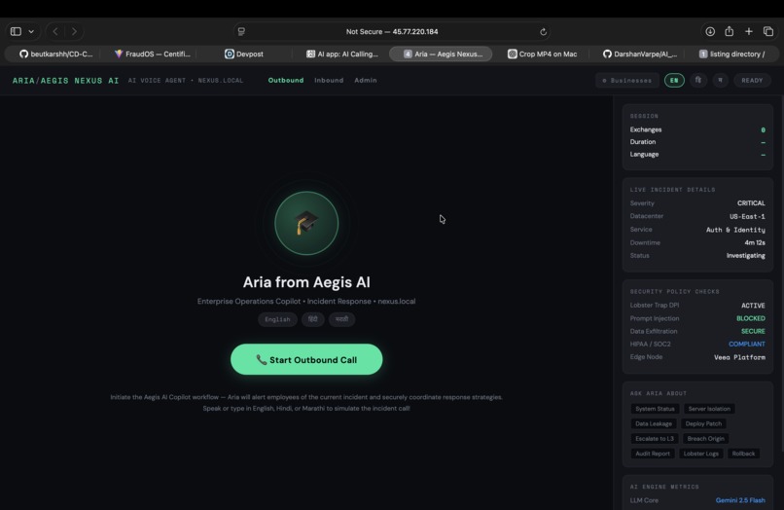Open the Admin section
Image resolution: width=784 pixels, height=510 pixels.
point(366,80)
